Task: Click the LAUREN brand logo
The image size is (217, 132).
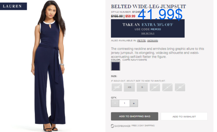Action: 14,6
